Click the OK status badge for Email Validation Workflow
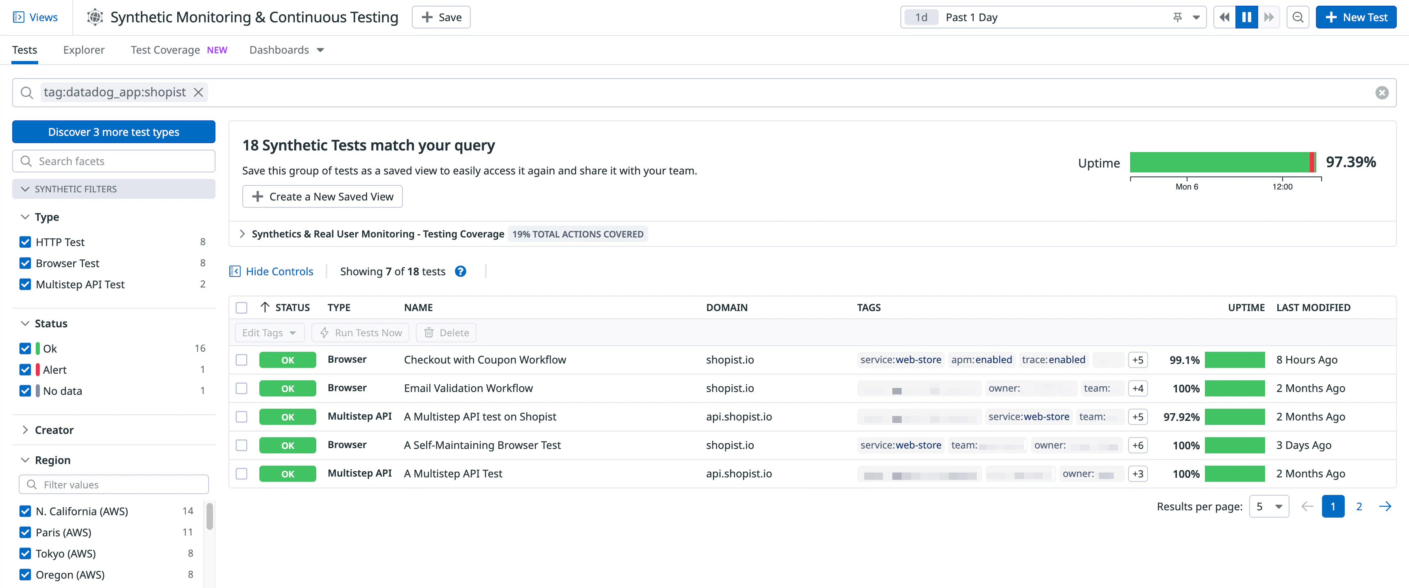The image size is (1409, 588). [288, 388]
